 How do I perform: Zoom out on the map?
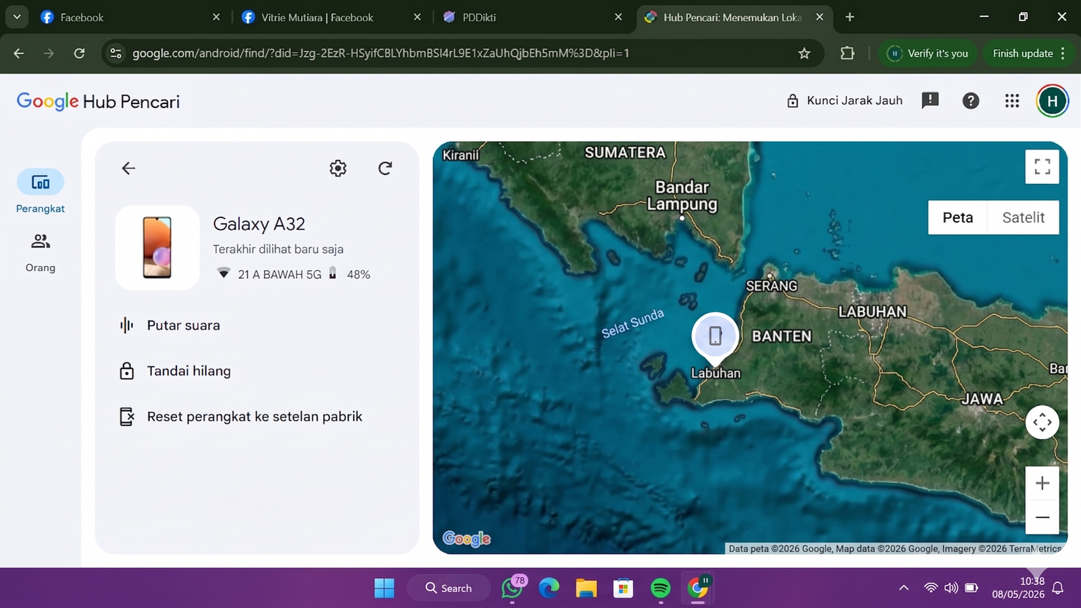1042,517
